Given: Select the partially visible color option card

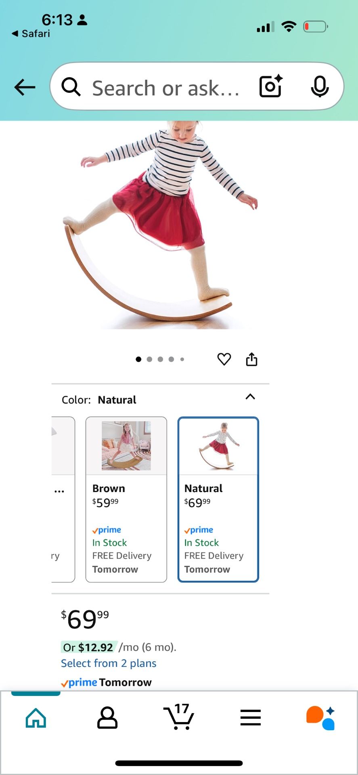Looking at the screenshot, I should pyautogui.click(x=63, y=499).
